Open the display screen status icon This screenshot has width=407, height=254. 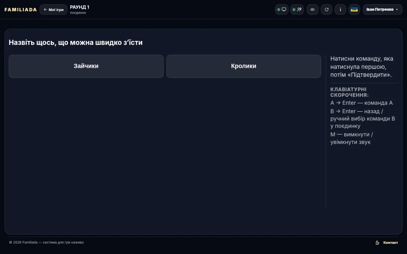pyautogui.click(x=282, y=10)
